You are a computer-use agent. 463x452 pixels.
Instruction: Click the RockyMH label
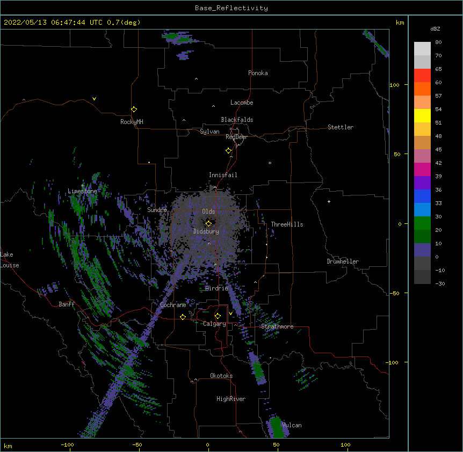tap(132, 121)
